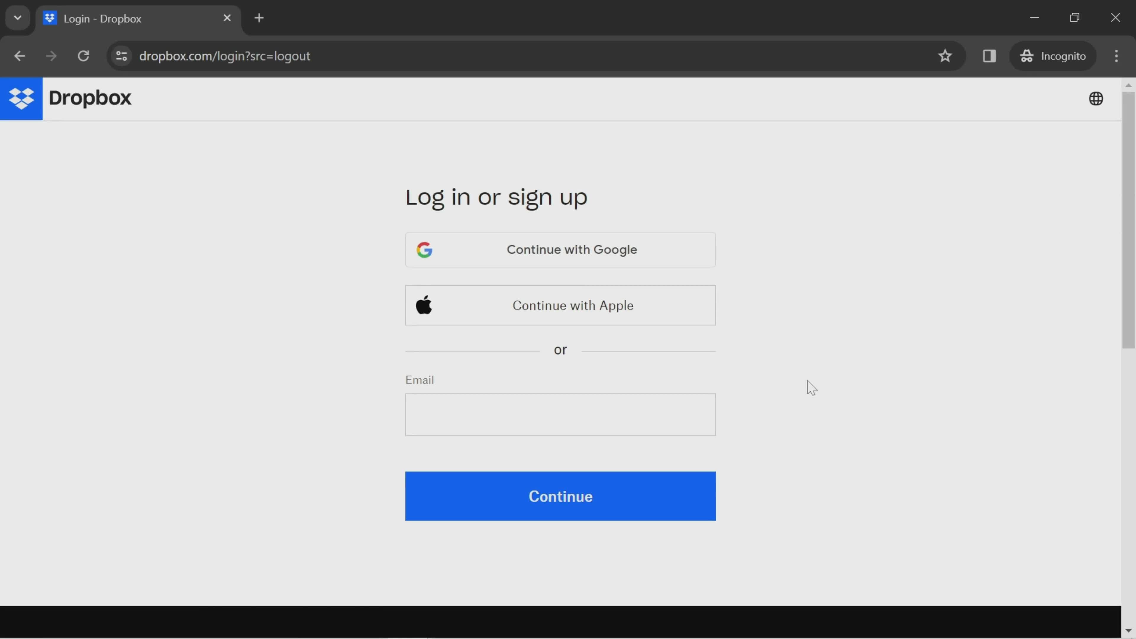The height and width of the screenshot is (639, 1136).
Task: Click the Apple logo icon
Action: click(423, 305)
